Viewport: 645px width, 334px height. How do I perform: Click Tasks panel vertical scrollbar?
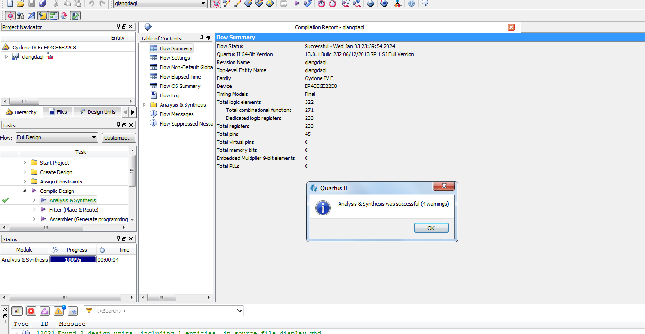tap(132, 171)
